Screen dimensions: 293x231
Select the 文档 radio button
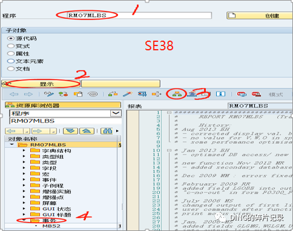coord(11,69)
